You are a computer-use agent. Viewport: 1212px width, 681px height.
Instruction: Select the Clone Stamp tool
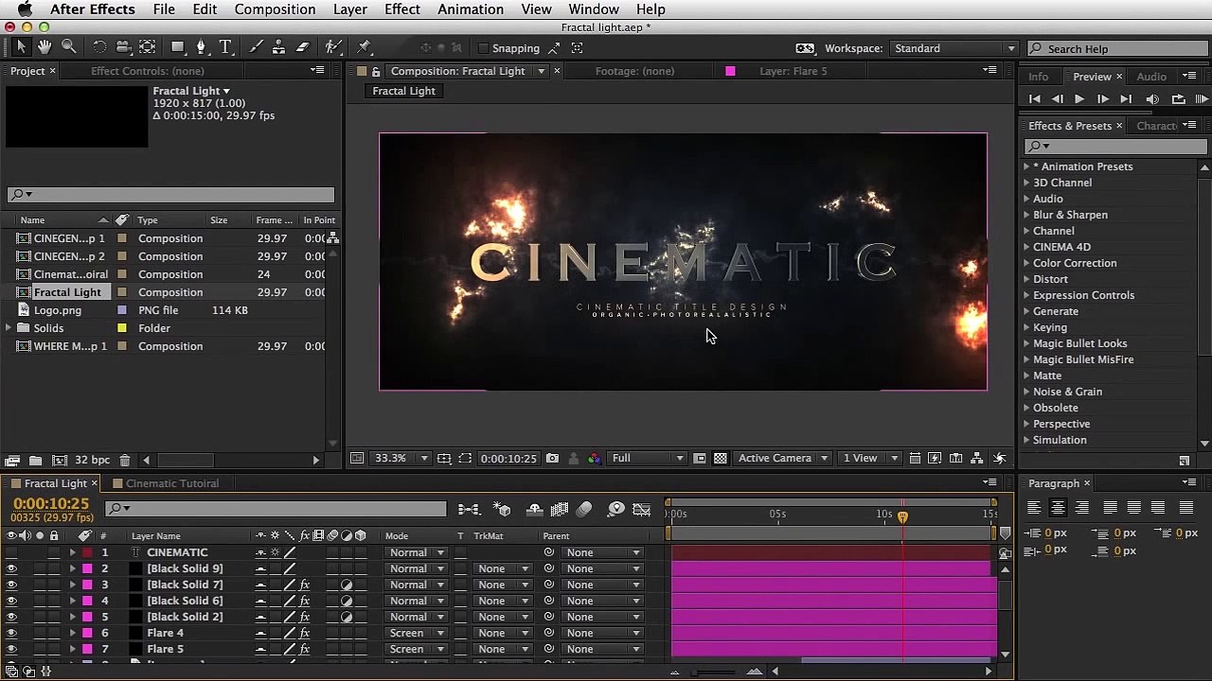tap(278, 46)
